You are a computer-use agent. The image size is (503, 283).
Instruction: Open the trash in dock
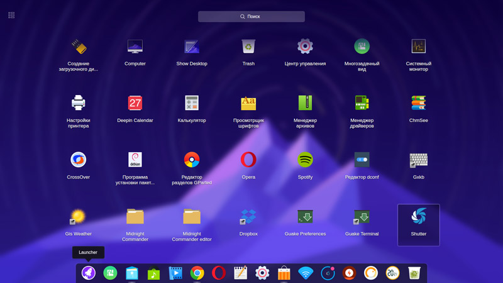[x=414, y=273]
